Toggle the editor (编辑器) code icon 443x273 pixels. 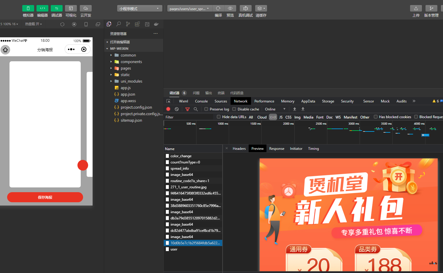[x=42, y=8]
